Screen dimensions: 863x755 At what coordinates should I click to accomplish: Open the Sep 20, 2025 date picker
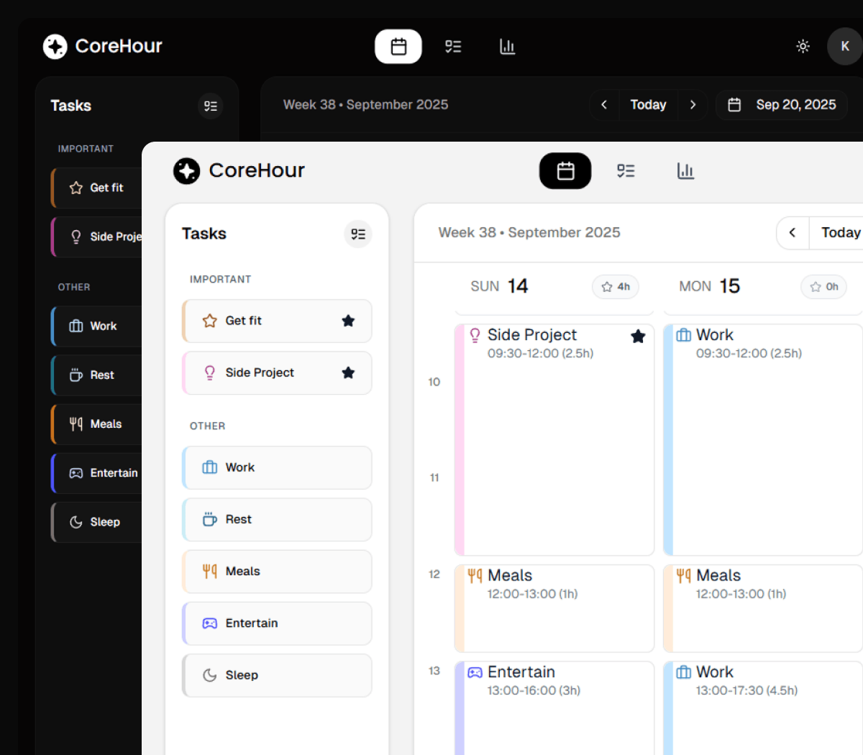(782, 105)
